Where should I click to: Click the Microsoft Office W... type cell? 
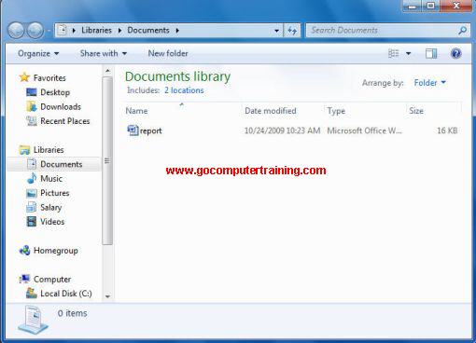point(364,130)
